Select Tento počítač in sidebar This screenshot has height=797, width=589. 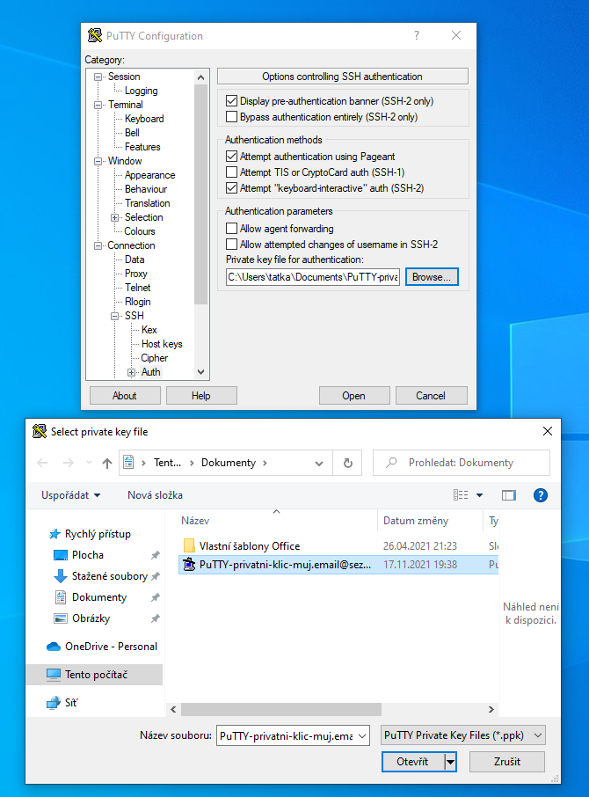click(x=96, y=675)
